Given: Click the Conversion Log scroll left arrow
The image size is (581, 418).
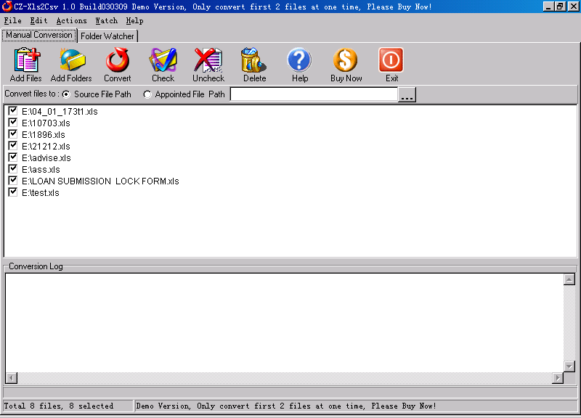Looking at the screenshot, I should coord(12,378).
